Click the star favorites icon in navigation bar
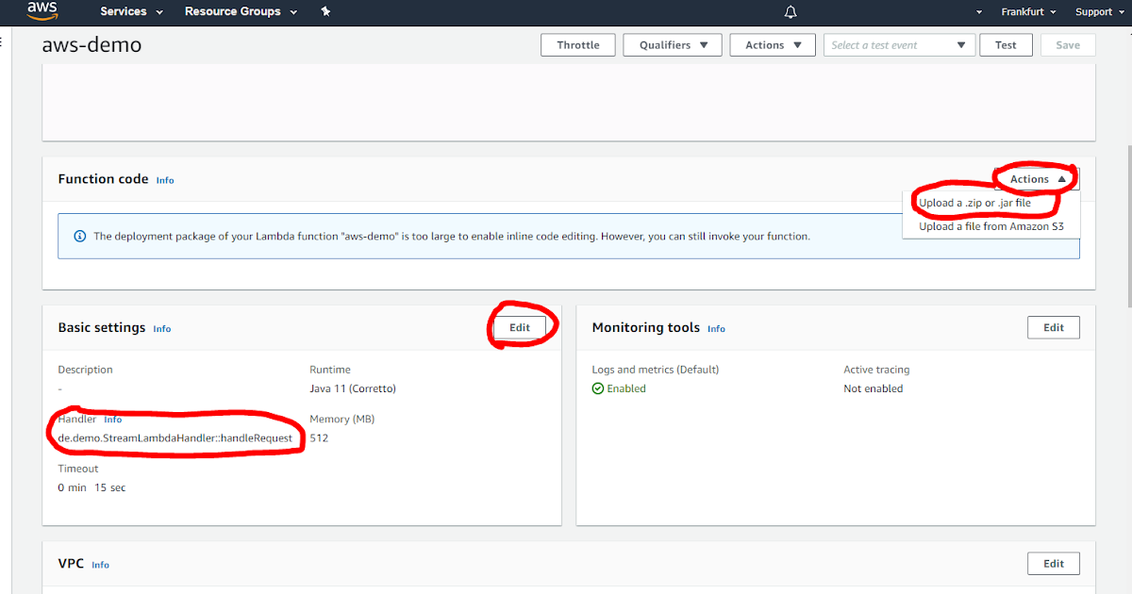Image resolution: width=1132 pixels, height=594 pixels. (325, 12)
